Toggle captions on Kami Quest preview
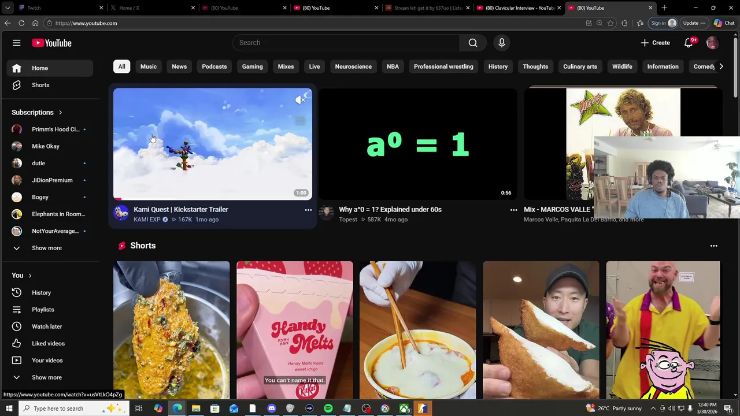The height and width of the screenshot is (416, 740). point(300,121)
